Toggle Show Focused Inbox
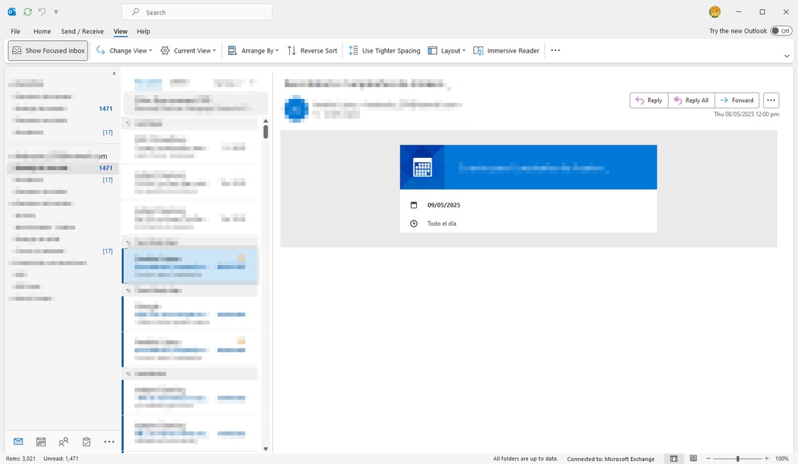This screenshot has width=798, height=464. click(48, 50)
